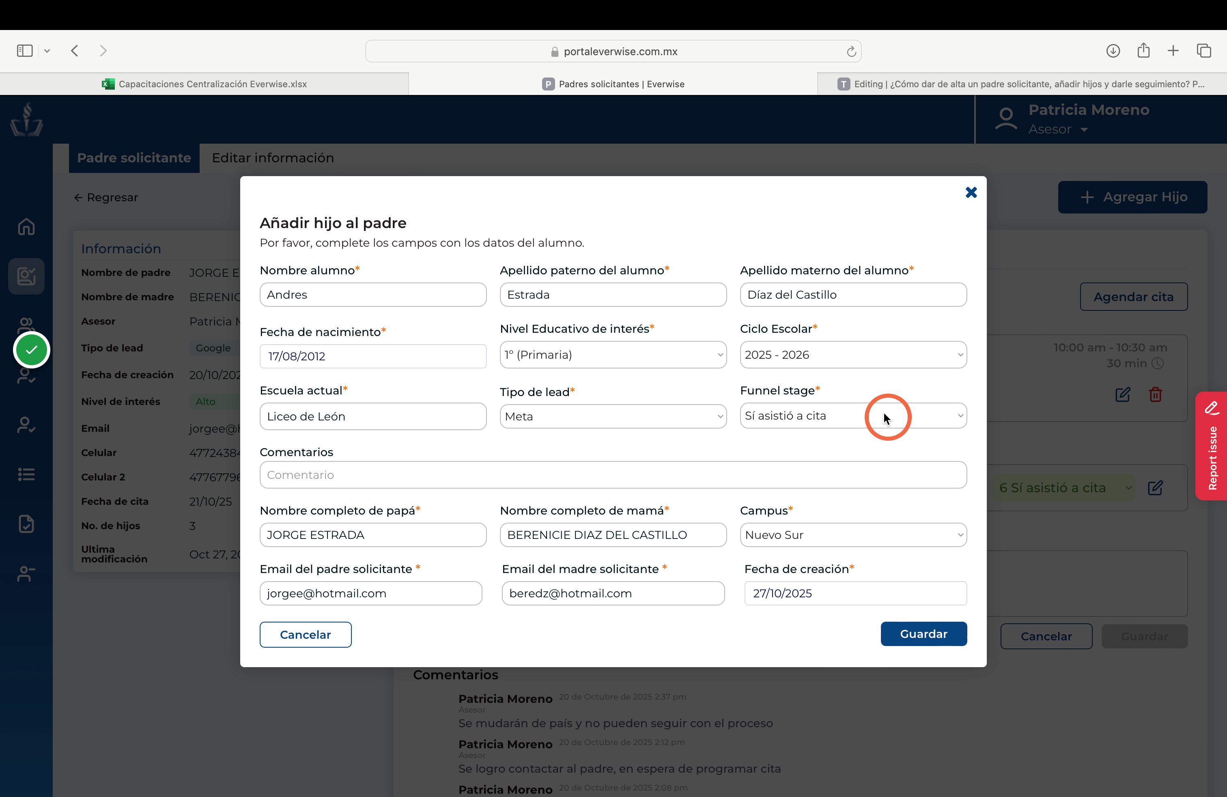Click the Email del padre solicitante field

(x=371, y=593)
